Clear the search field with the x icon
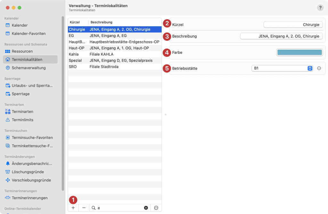 pos(146,208)
